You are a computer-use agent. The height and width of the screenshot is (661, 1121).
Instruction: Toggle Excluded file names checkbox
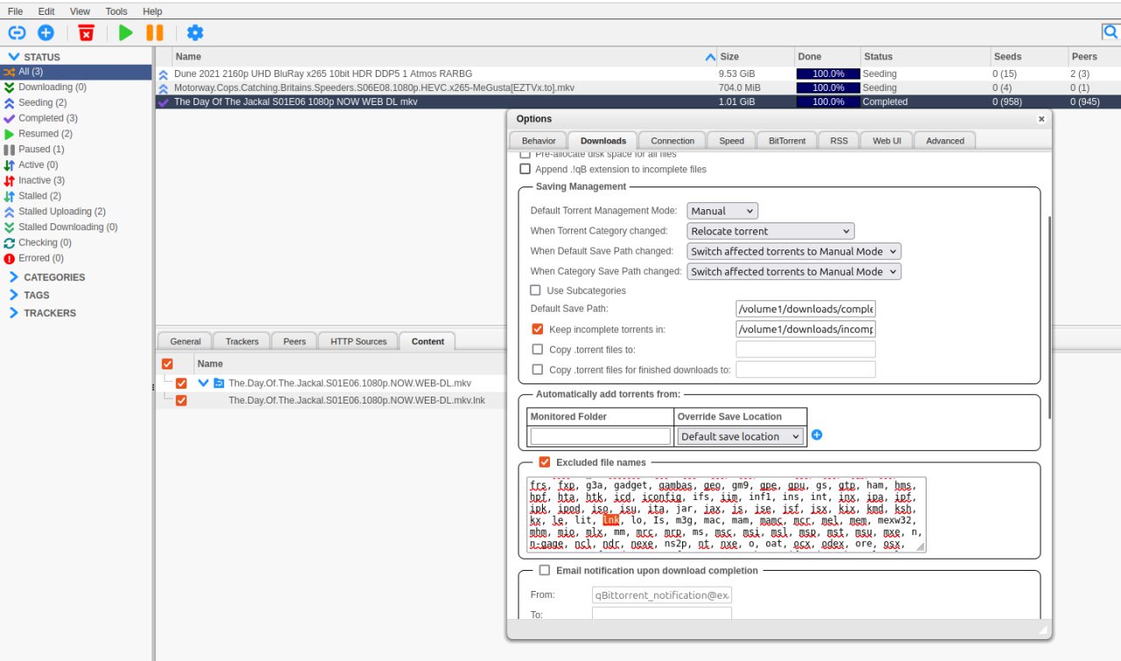[x=545, y=462]
